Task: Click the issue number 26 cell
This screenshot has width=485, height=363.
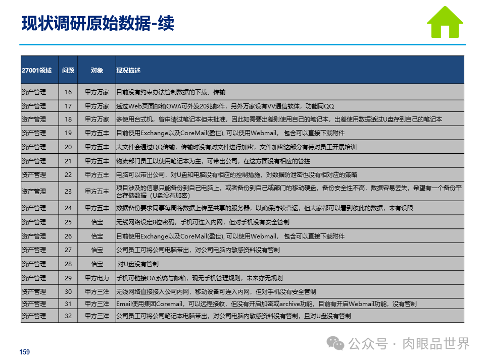Action: (x=68, y=236)
